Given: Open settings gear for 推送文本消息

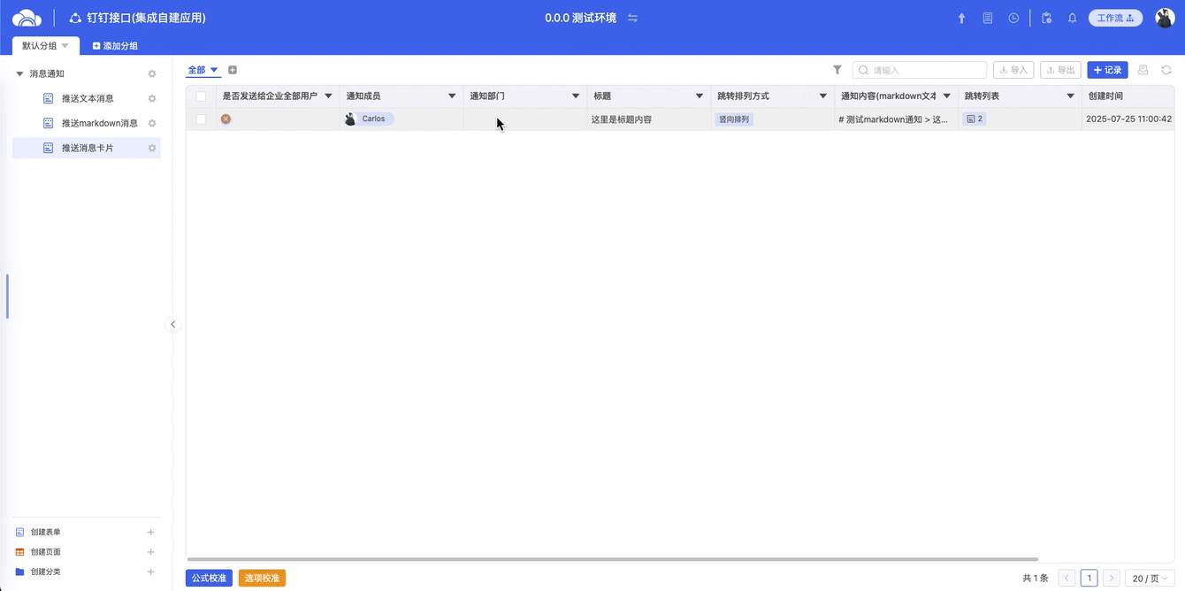Looking at the screenshot, I should click(x=152, y=99).
